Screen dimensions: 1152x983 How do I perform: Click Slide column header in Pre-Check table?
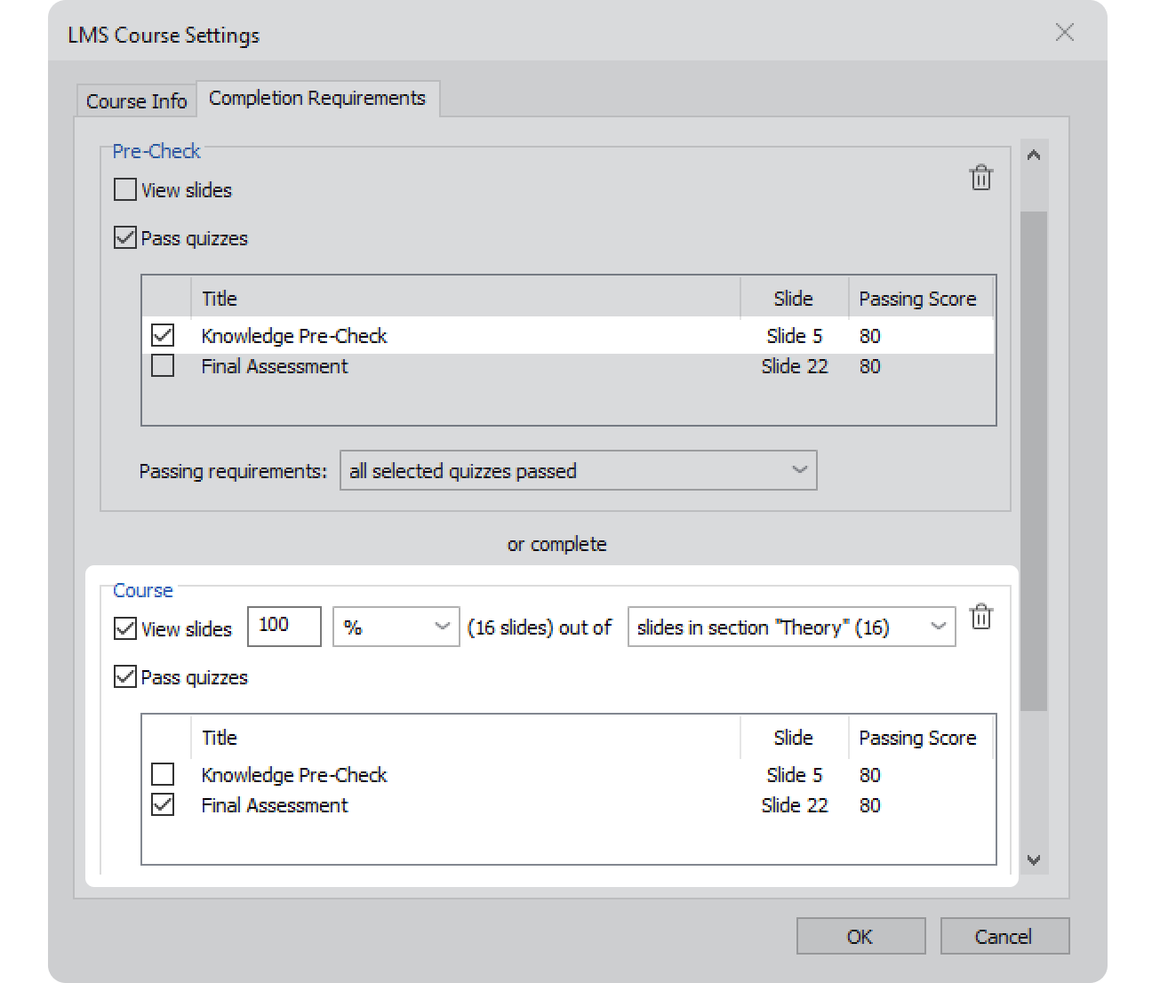[794, 299]
